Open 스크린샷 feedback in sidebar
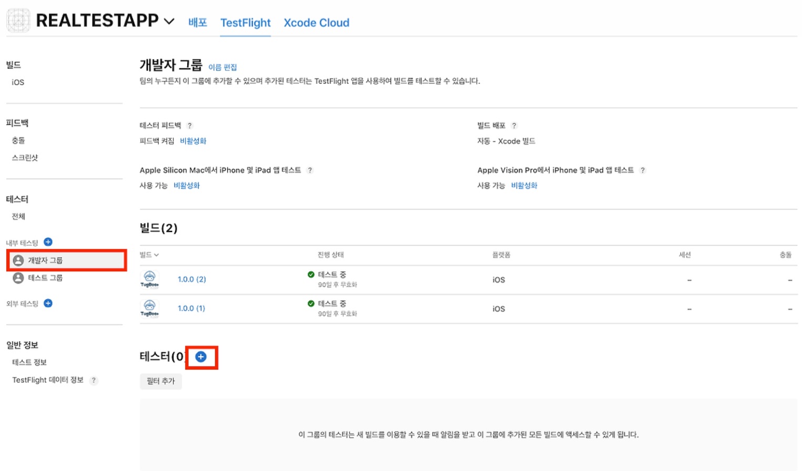This screenshot has width=802, height=471. (x=25, y=158)
